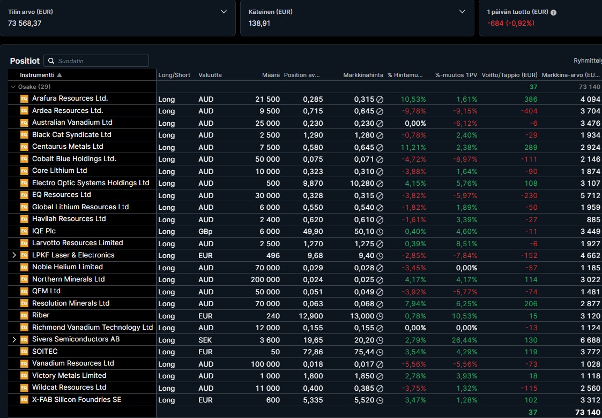The height and width of the screenshot is (418, 602).
Task: Select the GBp currency cell for IQE
Action: [205, 232]
